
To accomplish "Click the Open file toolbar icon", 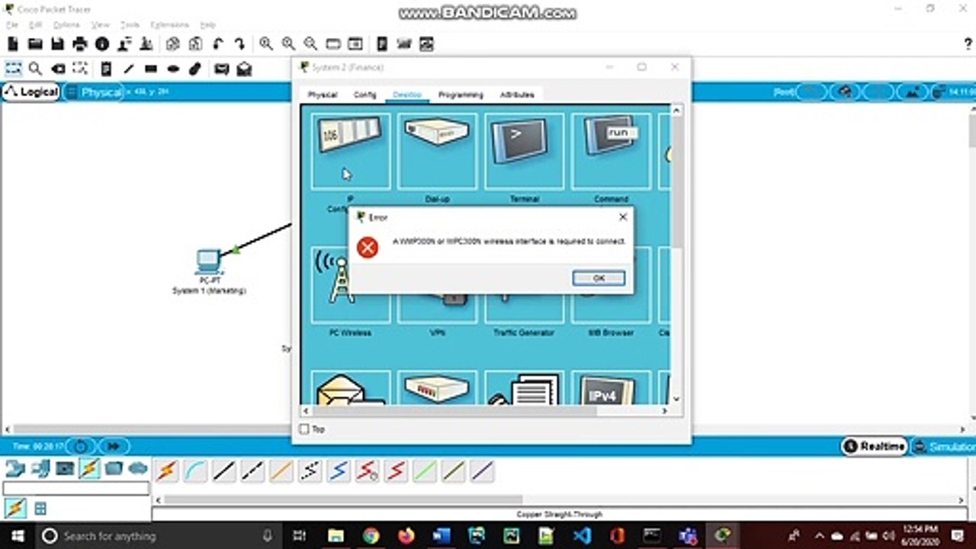I will [35, 44].
